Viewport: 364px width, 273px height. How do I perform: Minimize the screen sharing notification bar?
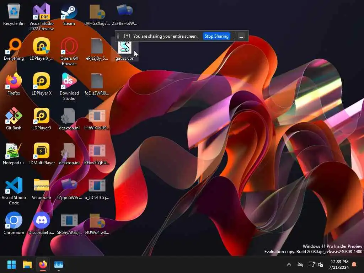pyautogui.click(x=241, y=37)
